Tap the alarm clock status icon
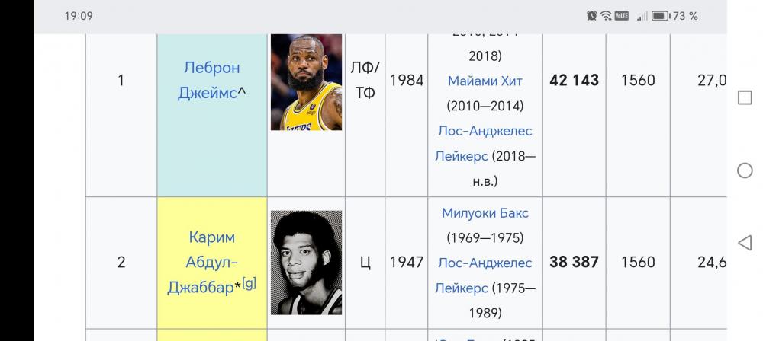 coord(592,16)
